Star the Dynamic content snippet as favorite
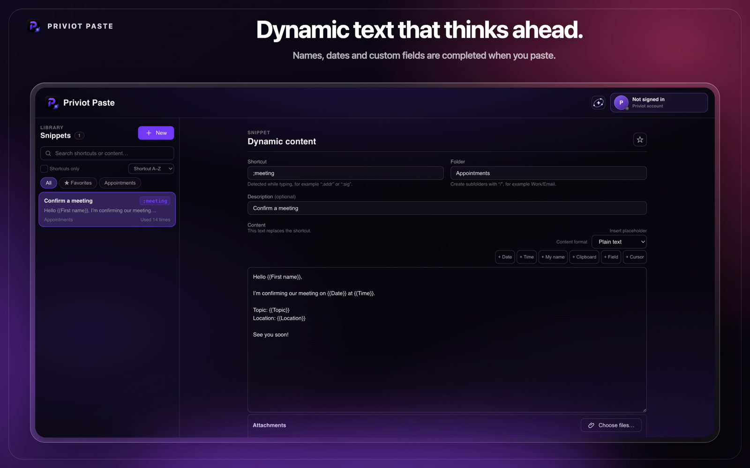The image size is (750, 468). point(640,139)
